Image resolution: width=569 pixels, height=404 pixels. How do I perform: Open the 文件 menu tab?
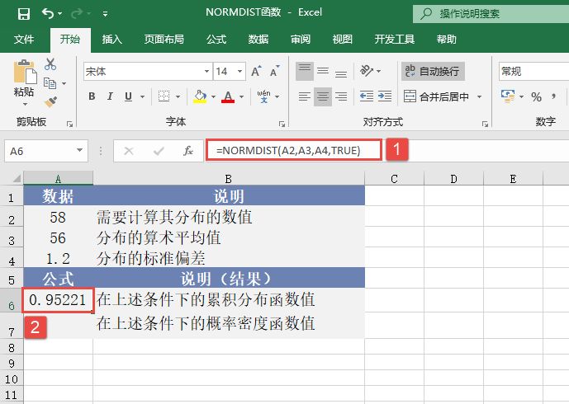point(24,39)
